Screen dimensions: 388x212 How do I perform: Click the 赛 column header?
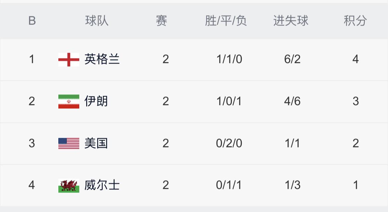(162, 21)
